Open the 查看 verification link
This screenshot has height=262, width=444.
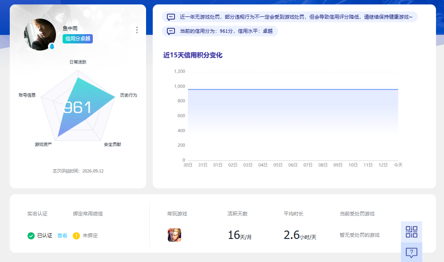62,235
